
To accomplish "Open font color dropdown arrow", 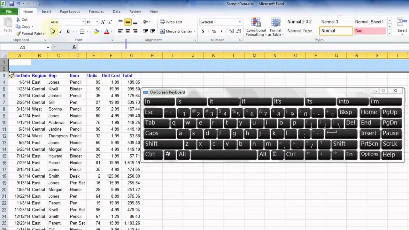I will pos(112,31).
